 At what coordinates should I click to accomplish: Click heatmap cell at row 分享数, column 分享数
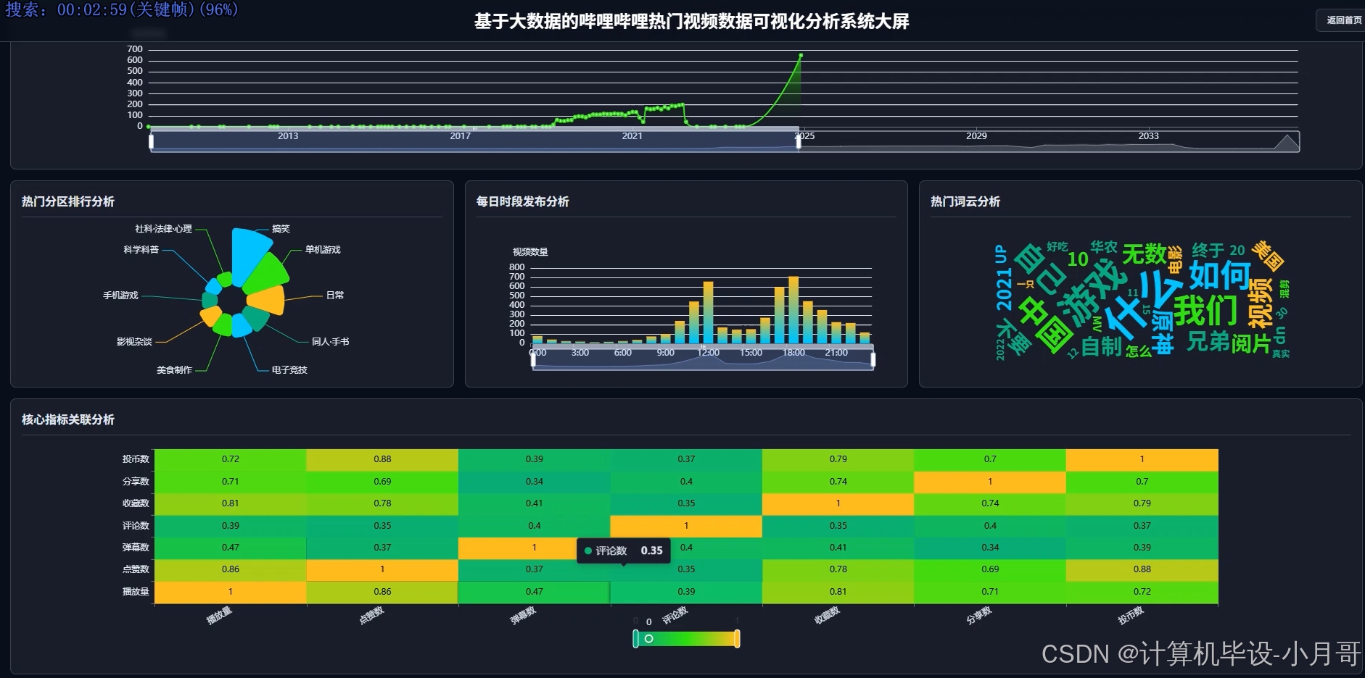click(x=990, y=482)
